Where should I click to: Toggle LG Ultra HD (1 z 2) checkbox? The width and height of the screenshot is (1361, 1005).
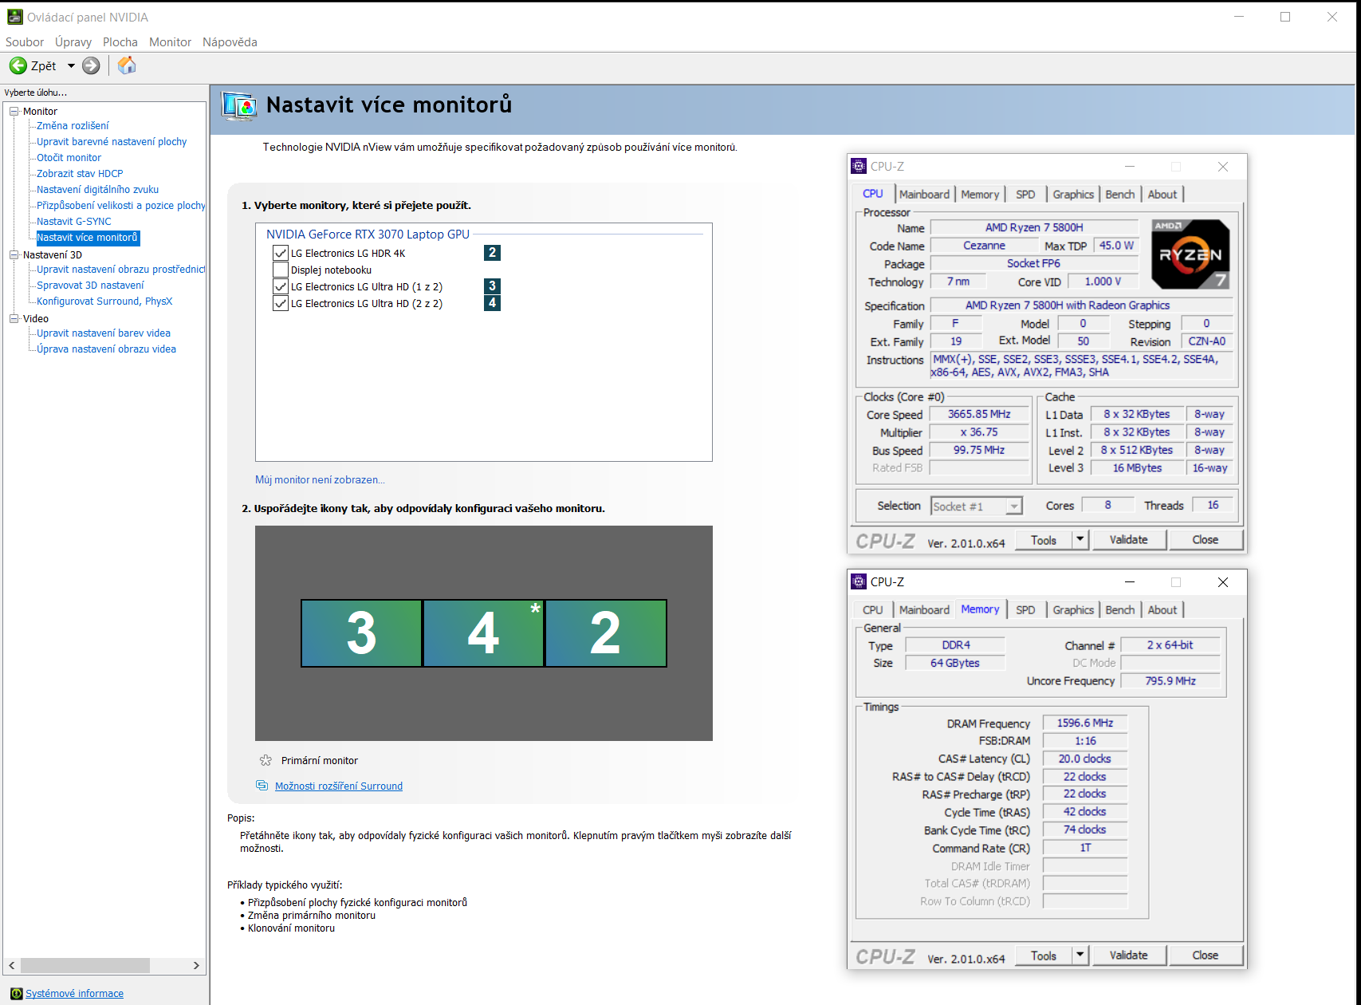pyautogui.click(x=280, y=286)
